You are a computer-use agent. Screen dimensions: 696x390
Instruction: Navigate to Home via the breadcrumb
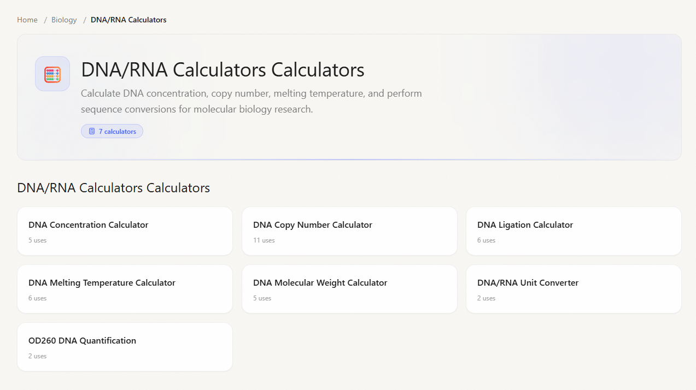point(27,20)
